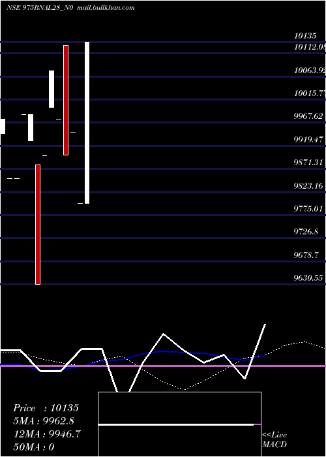Select the 10015.77 price axis label
326x457 pixels.
click(310, 93)
